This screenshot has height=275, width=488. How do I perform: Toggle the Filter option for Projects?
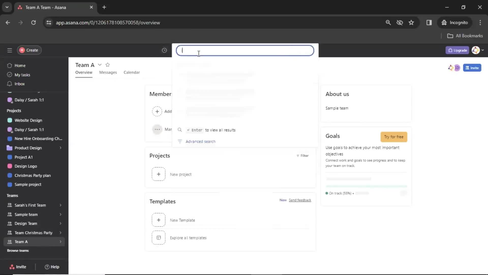[x=302, y=156]
